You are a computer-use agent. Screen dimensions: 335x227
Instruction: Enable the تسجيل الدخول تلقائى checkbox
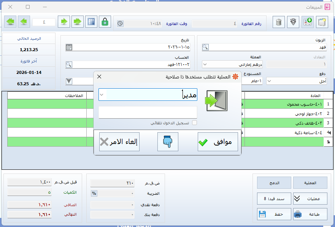pos(194,123)
